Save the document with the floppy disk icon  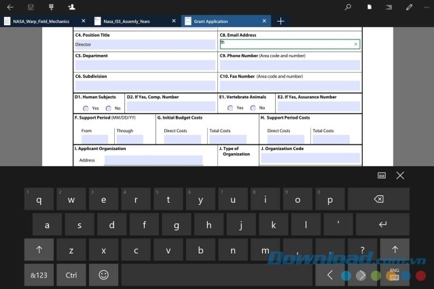coord(31,7)
